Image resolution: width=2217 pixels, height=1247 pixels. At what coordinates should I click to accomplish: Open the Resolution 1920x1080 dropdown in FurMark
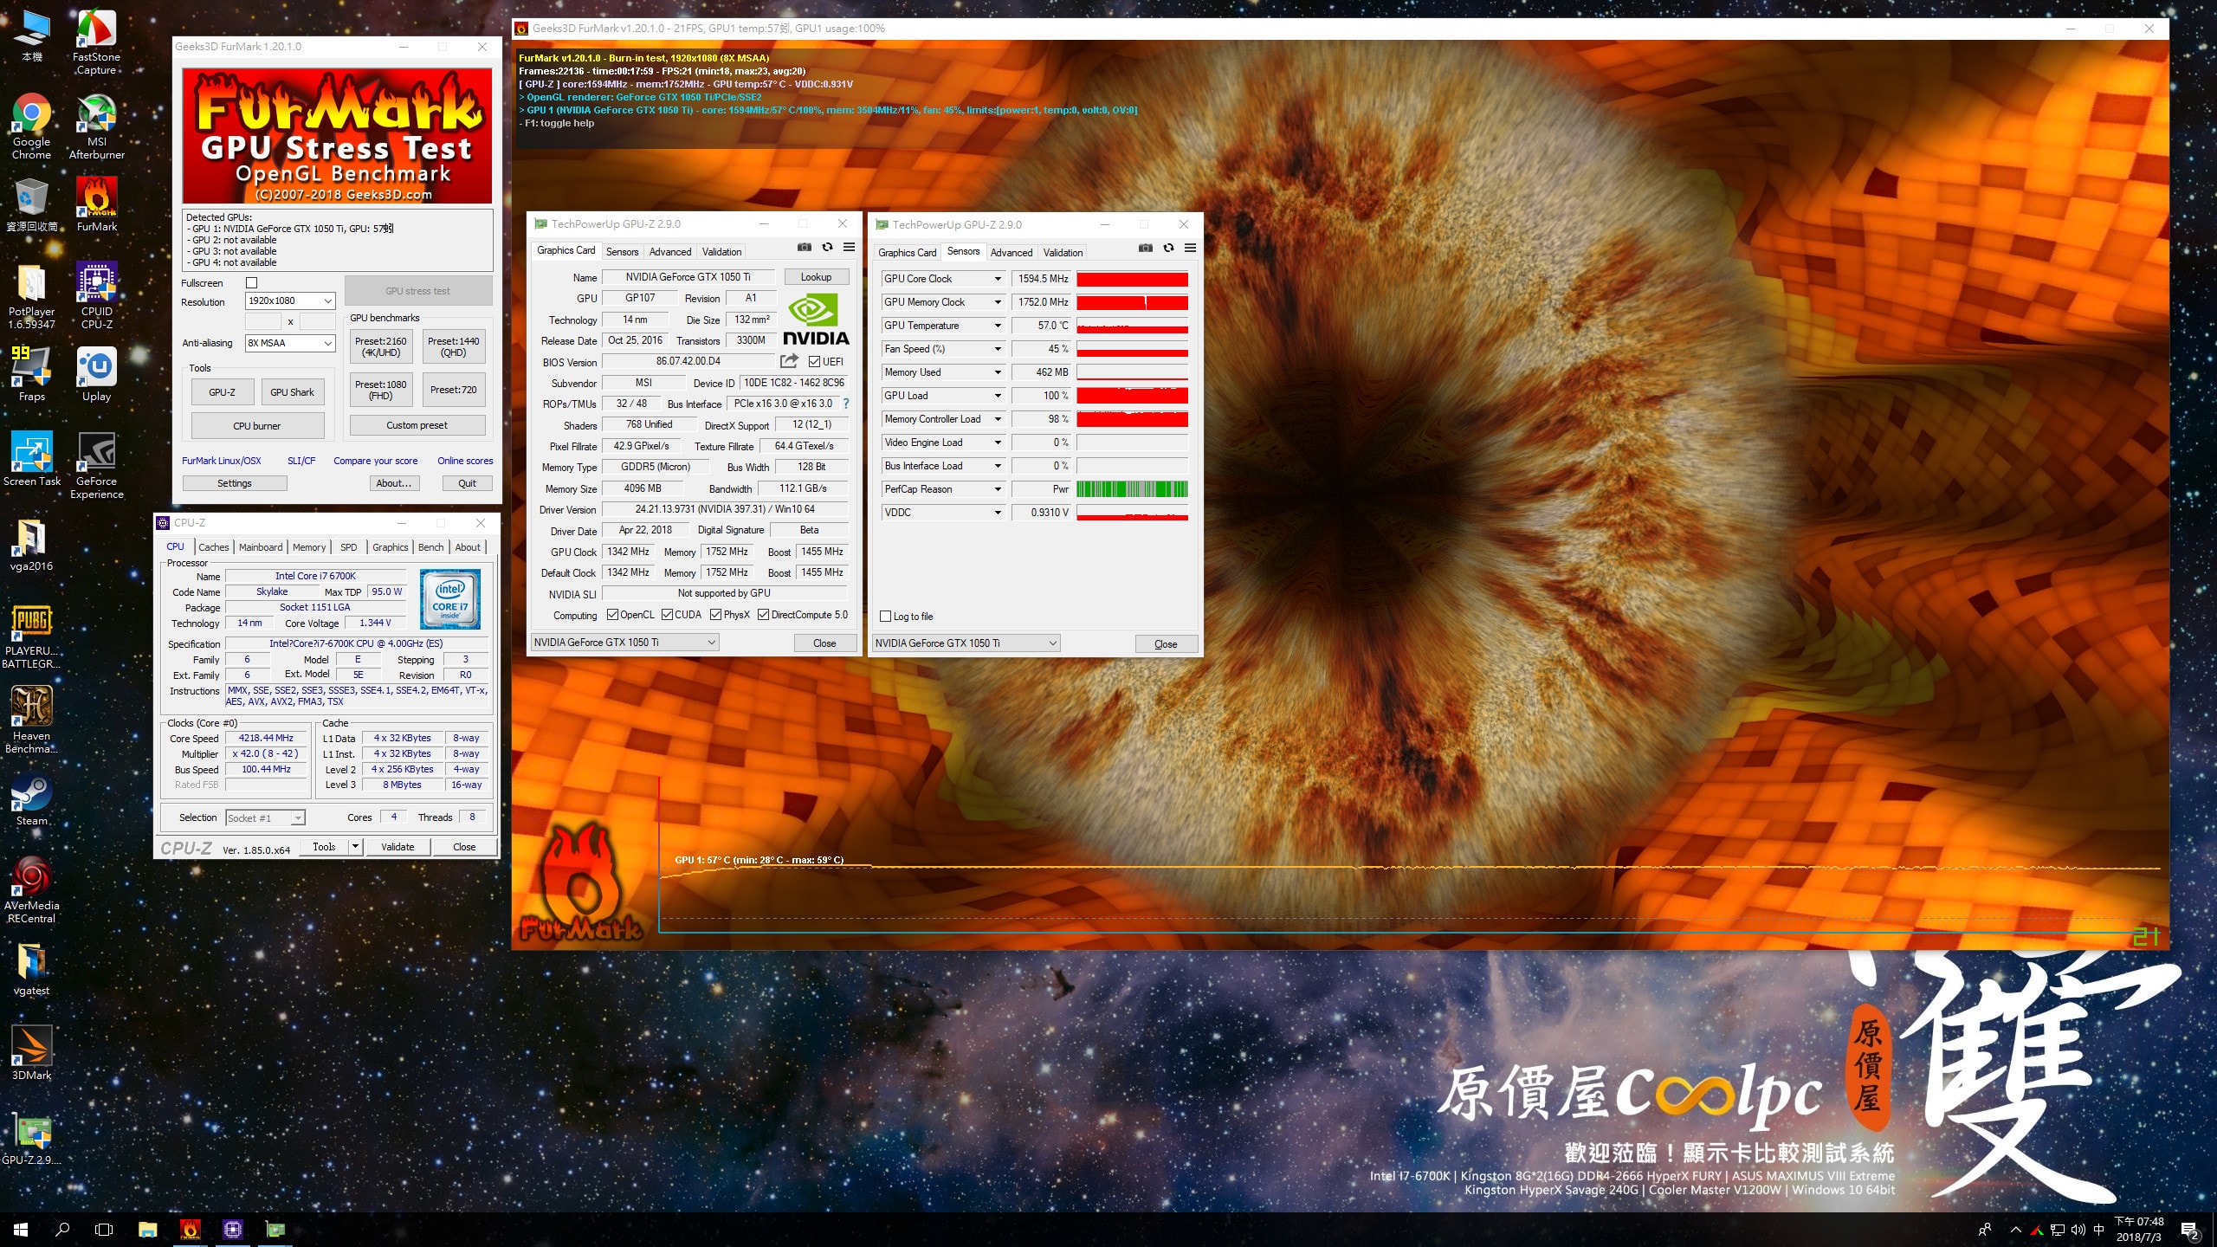tap(290, 300)
